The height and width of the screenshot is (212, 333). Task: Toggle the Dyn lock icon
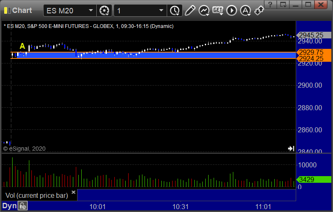pyautogui.click(x=23, y=206)
